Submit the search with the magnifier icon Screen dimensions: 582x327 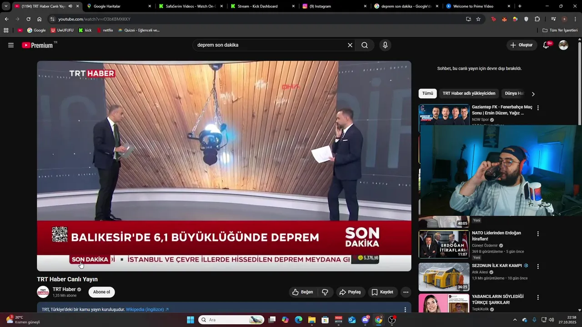click(365, 45)
